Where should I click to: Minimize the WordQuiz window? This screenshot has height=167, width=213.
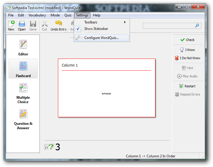(179, 6)
